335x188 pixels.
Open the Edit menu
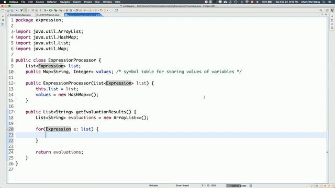30,2
